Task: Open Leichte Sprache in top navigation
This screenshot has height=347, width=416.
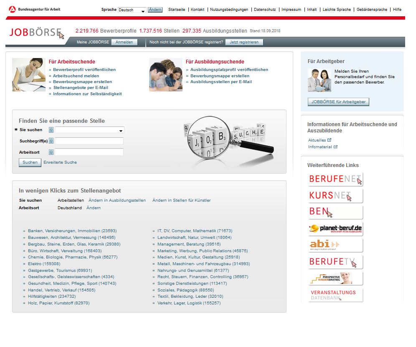Action: [x=337, y=10]
